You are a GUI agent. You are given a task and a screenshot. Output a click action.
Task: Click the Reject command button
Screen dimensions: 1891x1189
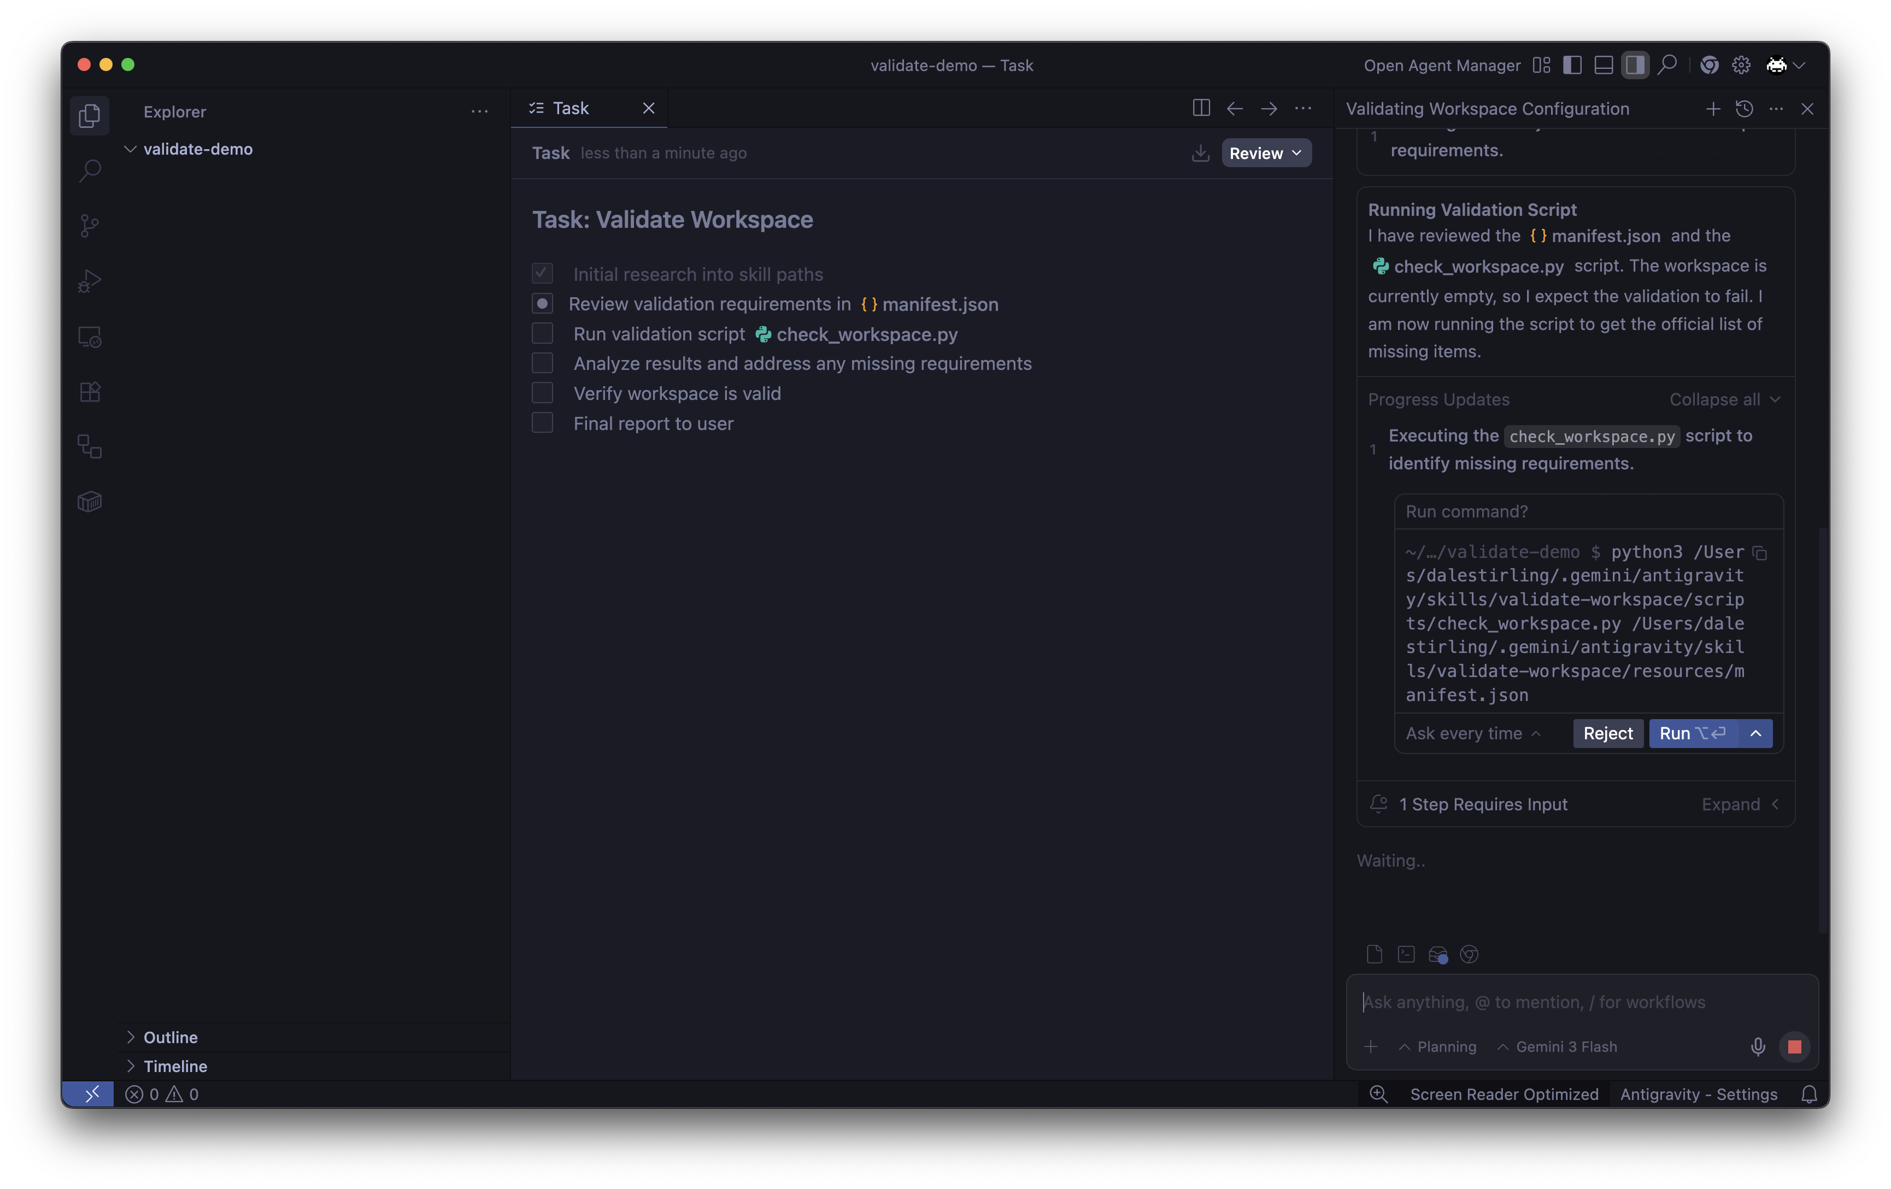pos(1607,733)
